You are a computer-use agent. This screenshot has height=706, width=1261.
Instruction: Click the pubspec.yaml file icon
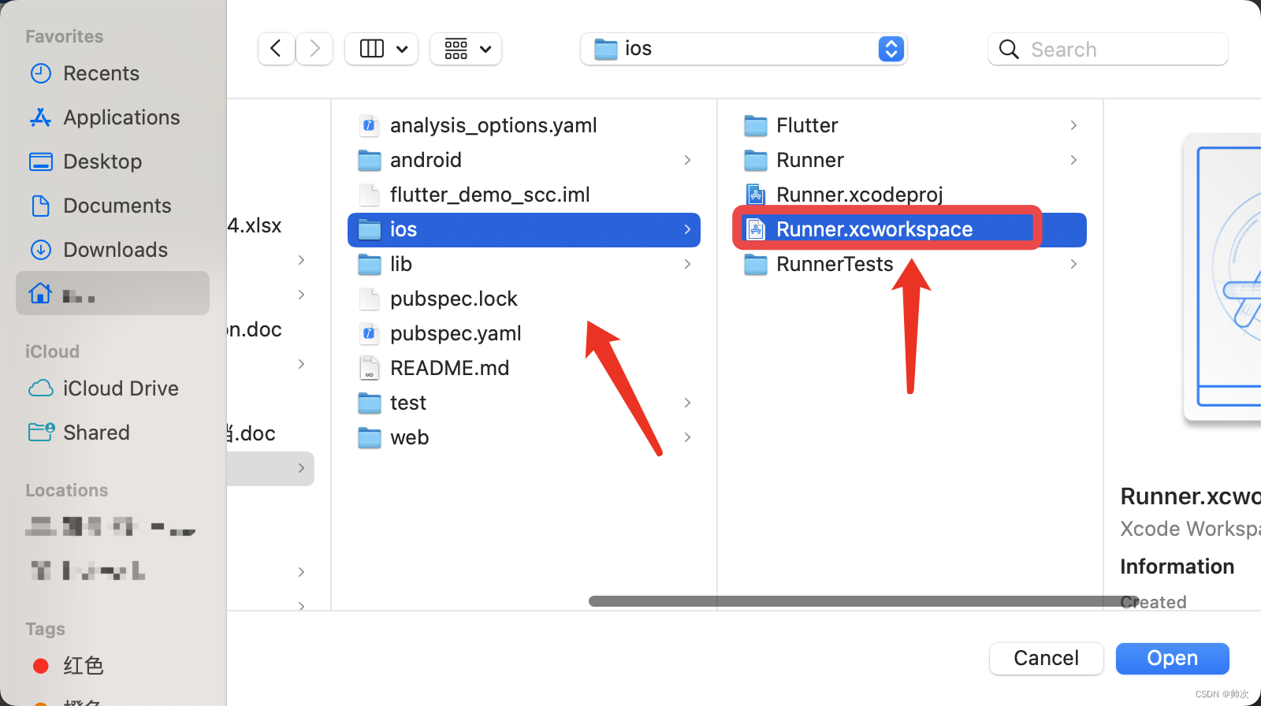369,333
